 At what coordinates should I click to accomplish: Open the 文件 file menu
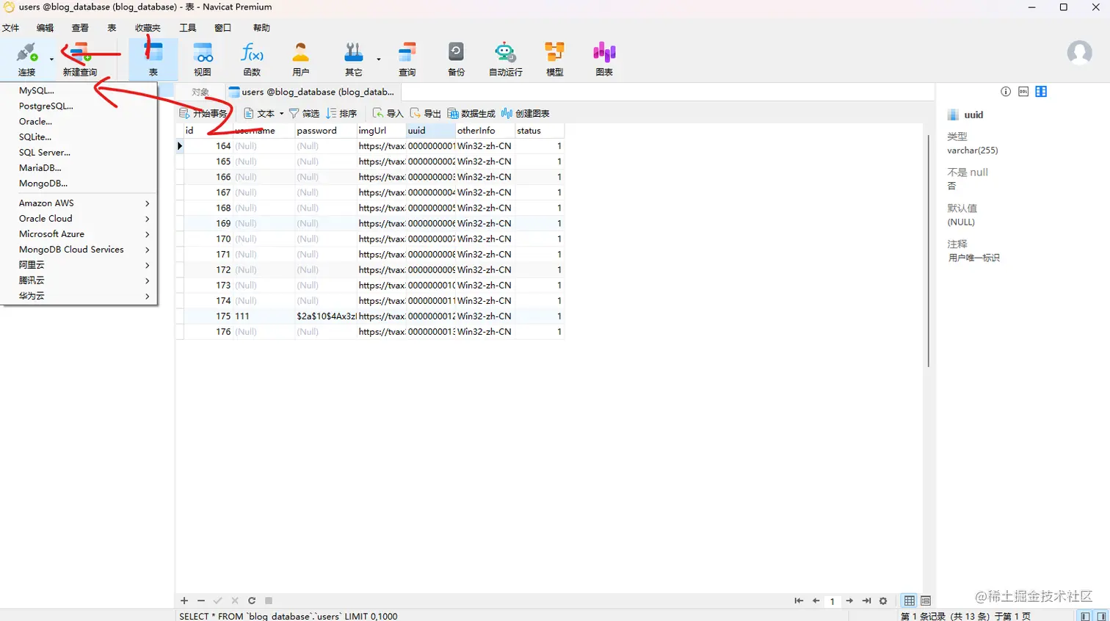tap(11, 28)
